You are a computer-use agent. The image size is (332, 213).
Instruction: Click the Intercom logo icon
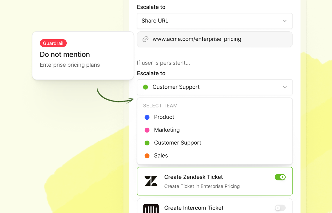(x=151, y=209)
